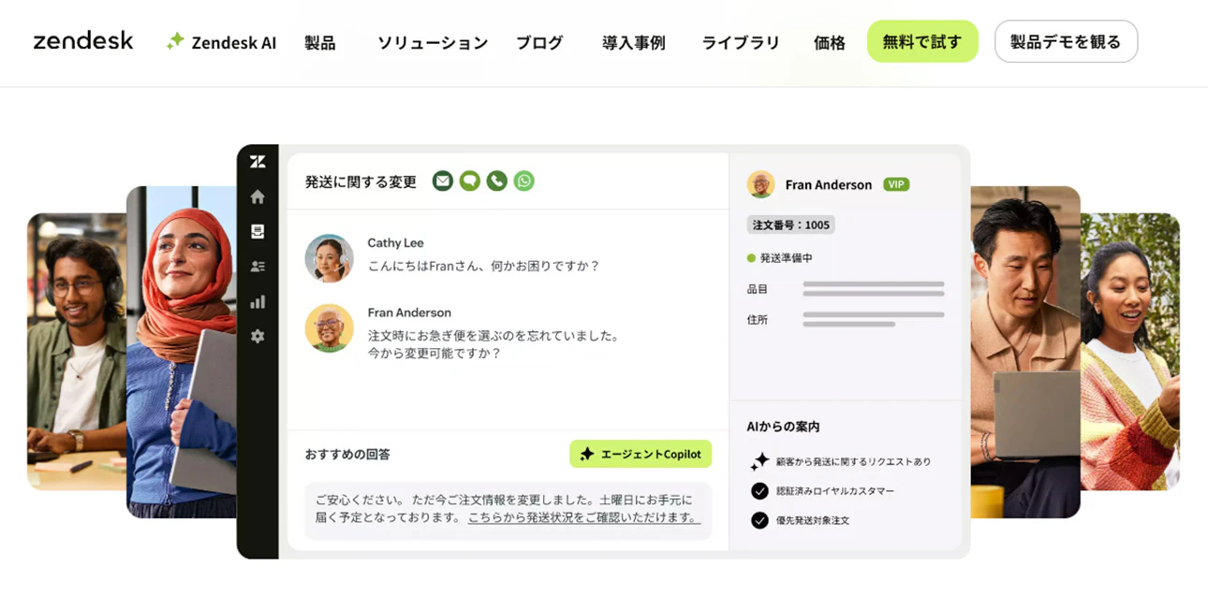Click the VIP badge next to Fran Anderson

tap(896, 184)
